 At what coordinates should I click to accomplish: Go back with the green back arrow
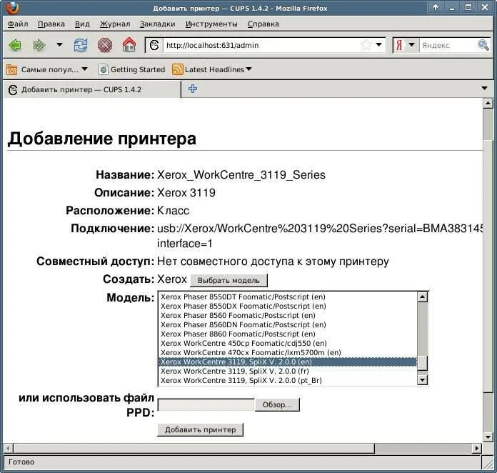pos(15,45)
